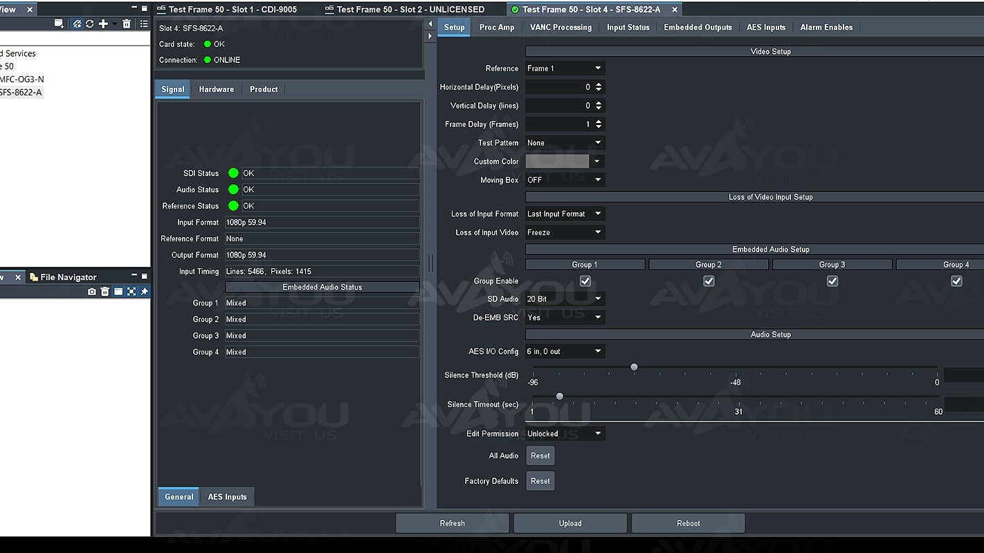
Task: Open the Hardware tab
Action: 216,89
